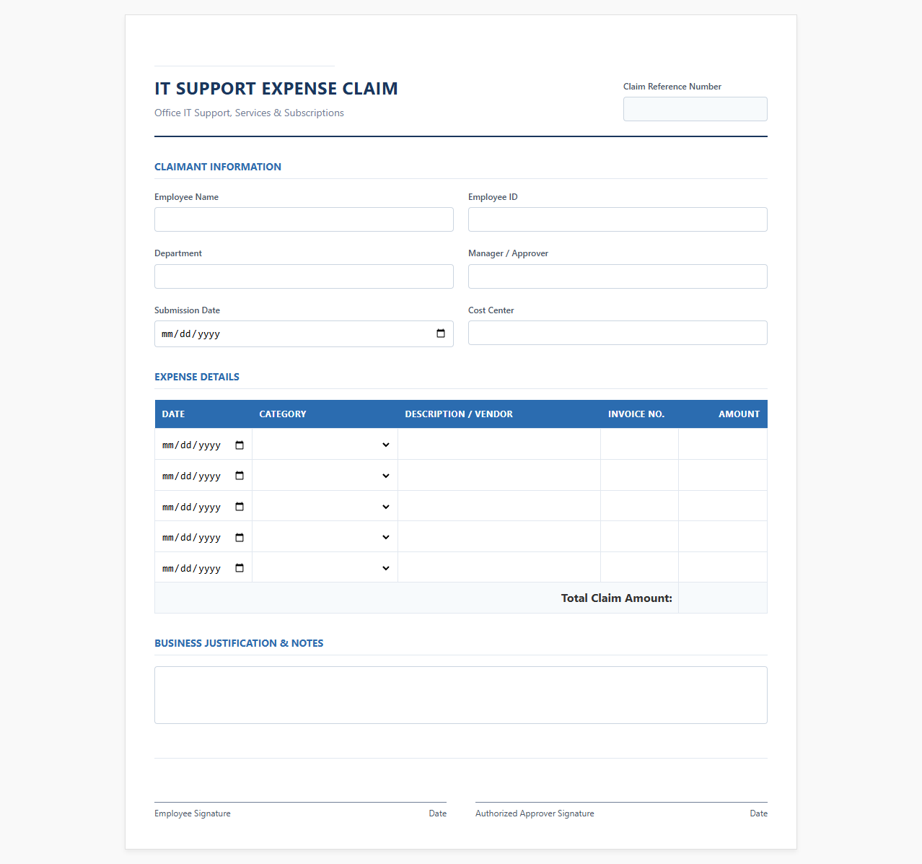Screen dimensions: 922x864
Task: Click second row Amount cell
Action: coord(723,476)
